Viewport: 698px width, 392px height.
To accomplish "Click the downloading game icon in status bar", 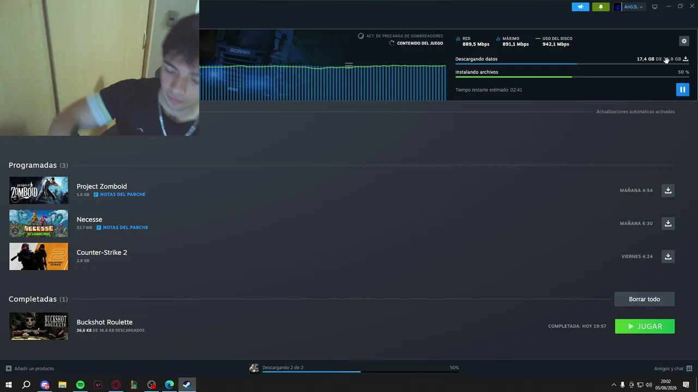I will pyautogui.click(x=254, y=369).
